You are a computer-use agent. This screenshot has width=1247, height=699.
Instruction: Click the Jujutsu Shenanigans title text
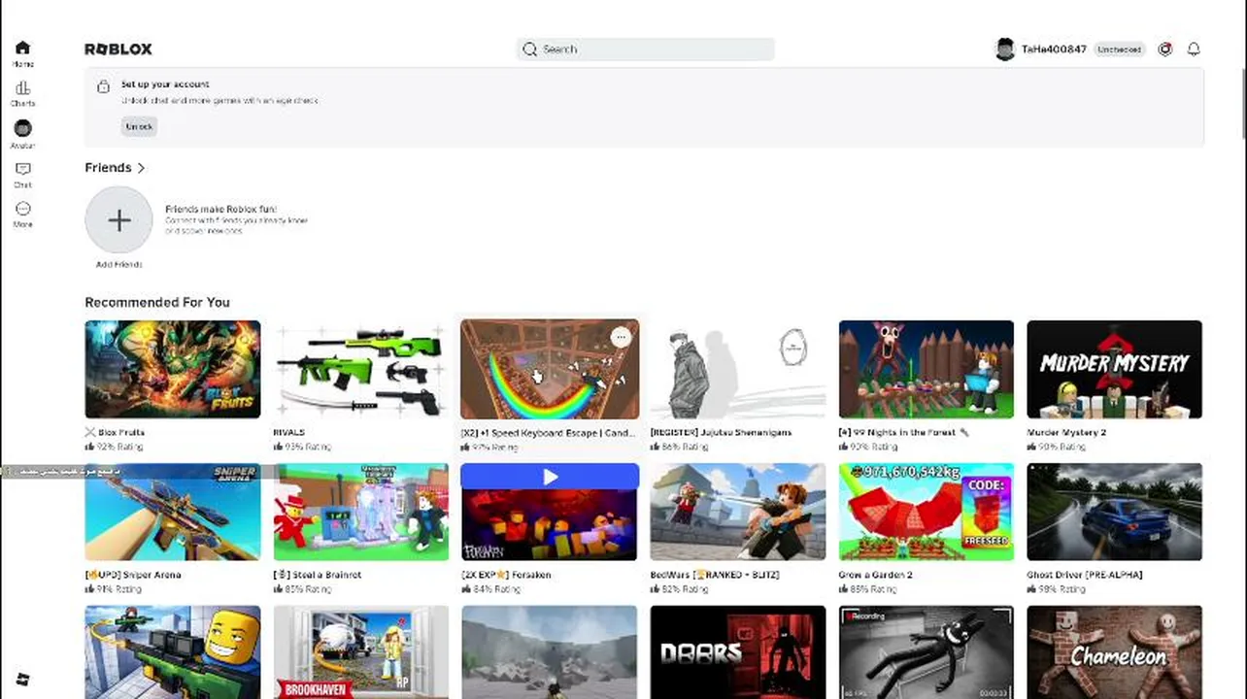(721, 432)
